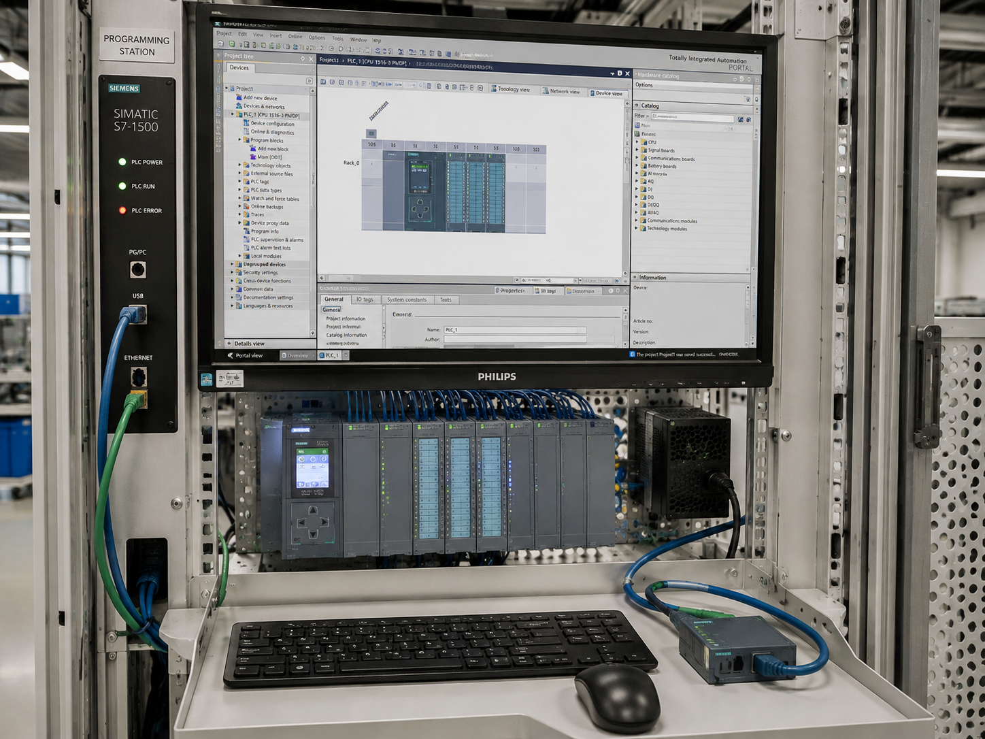Click the Author input field

[x=514, y=339]
